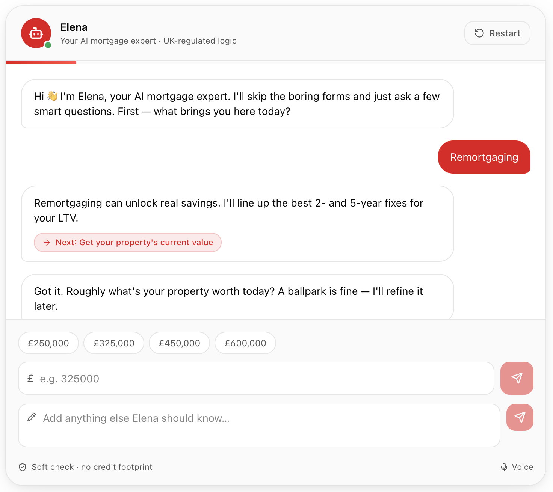This screenshot has height=492, width=553.
Task: Click Elena's greeting message 'Hi I'm Elena'
Action: click(237, 104)
